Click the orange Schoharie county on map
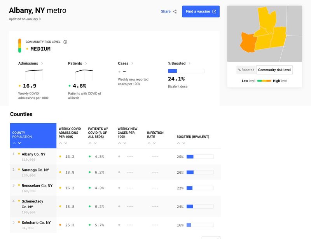This screenshot has height=239, width=311. click(248, 43)
